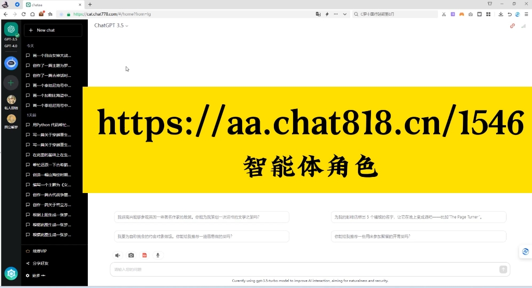This screenshot has height=288, width=532.
Task: Click the browser screenshot camera icon
Action: 471,14
